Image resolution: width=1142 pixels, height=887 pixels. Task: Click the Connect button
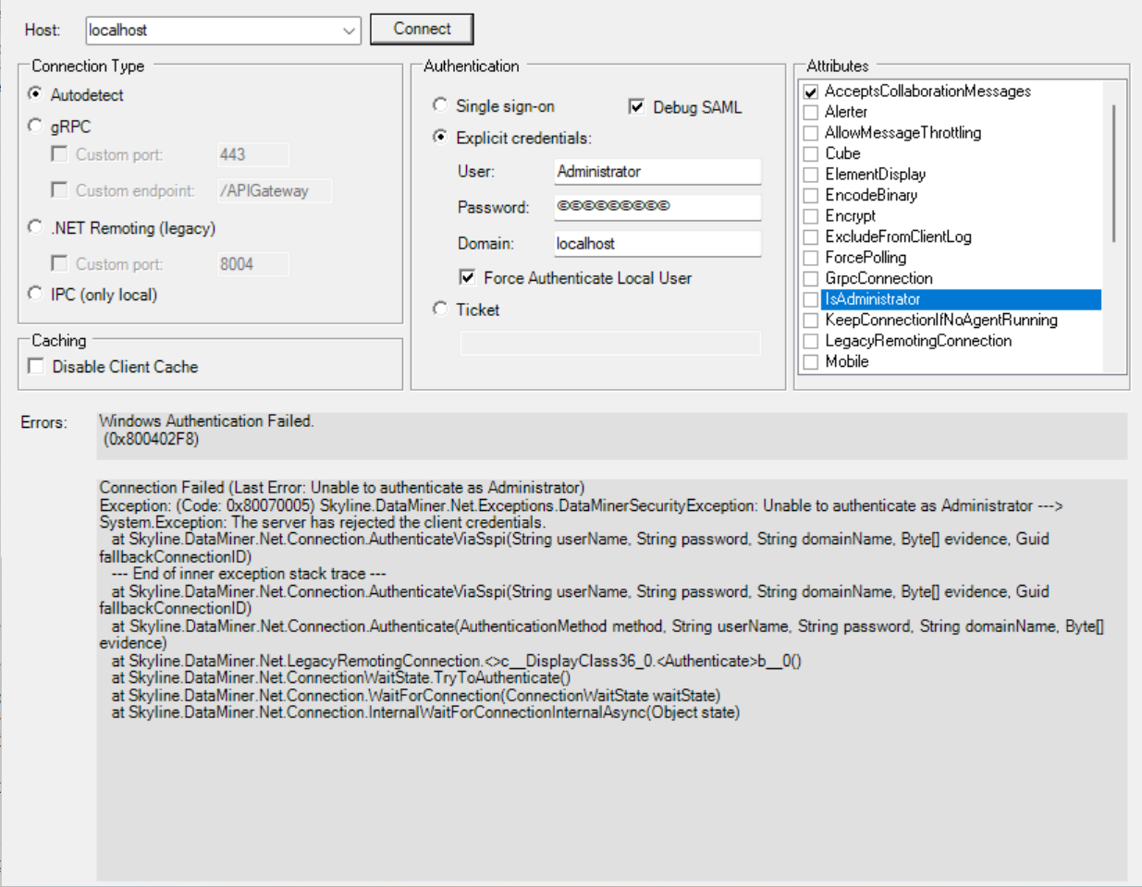pos(422,29)
